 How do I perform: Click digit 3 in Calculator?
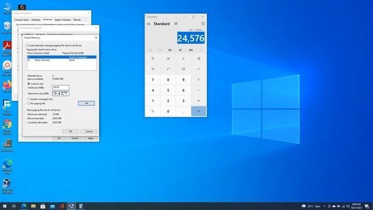[x=183, y=101]
